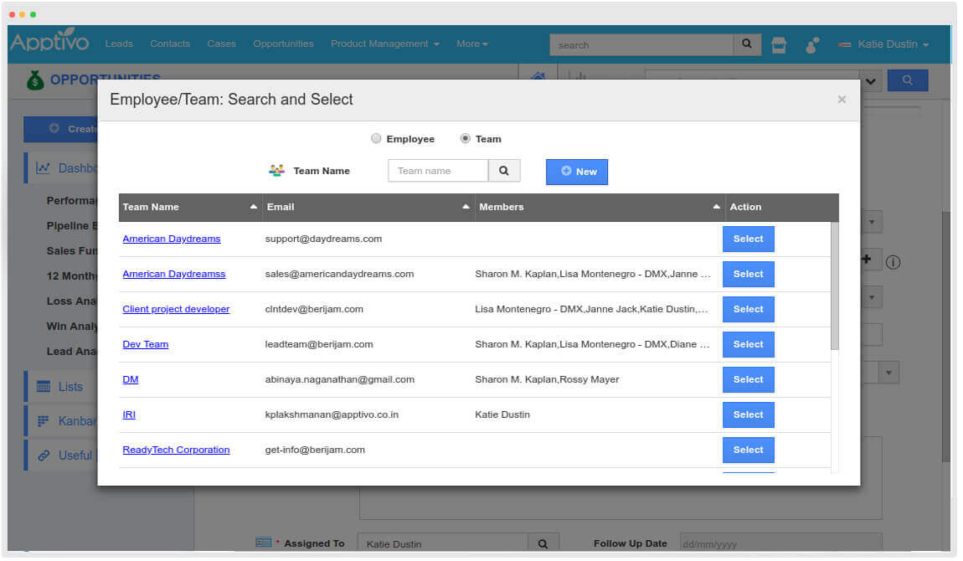Click the blue search button under header

point(907,80)
